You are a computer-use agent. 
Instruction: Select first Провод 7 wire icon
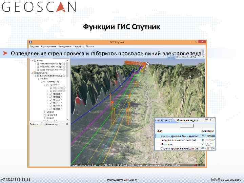(50, 94)
